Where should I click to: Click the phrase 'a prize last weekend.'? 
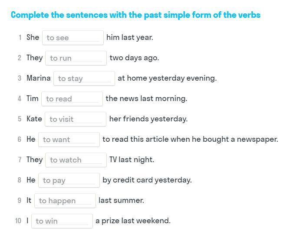pyautogui.click(x=133, y=221)
